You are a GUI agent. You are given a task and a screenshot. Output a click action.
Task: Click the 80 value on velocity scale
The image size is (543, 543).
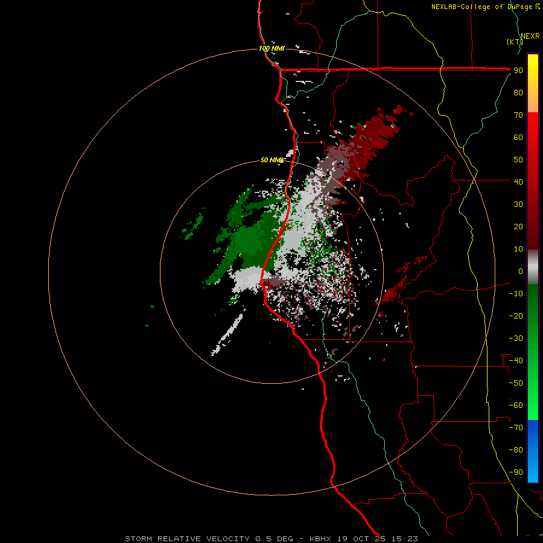518,93
